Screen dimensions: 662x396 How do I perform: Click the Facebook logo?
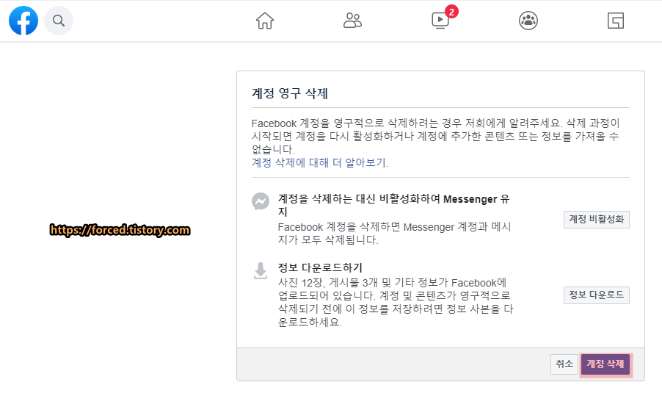click(23, 21)
